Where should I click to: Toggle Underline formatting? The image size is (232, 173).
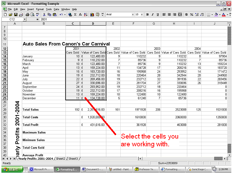coord(157,15)
